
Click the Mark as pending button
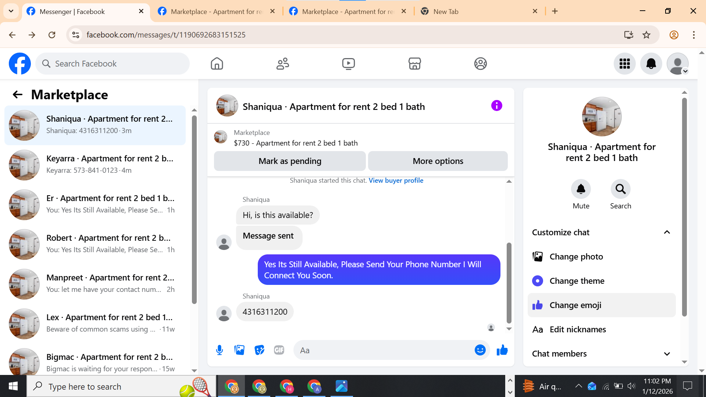tap(290, 161)
